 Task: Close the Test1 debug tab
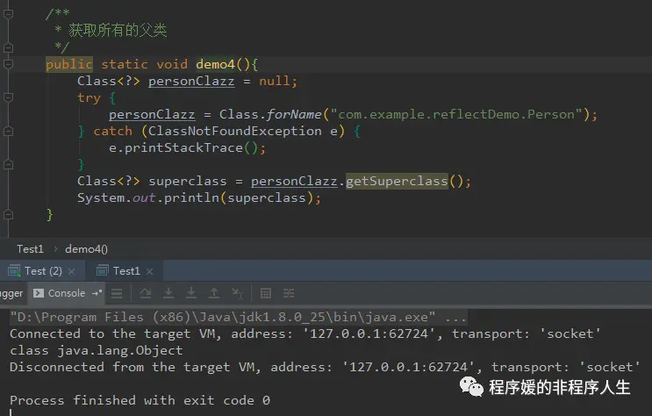150,272
